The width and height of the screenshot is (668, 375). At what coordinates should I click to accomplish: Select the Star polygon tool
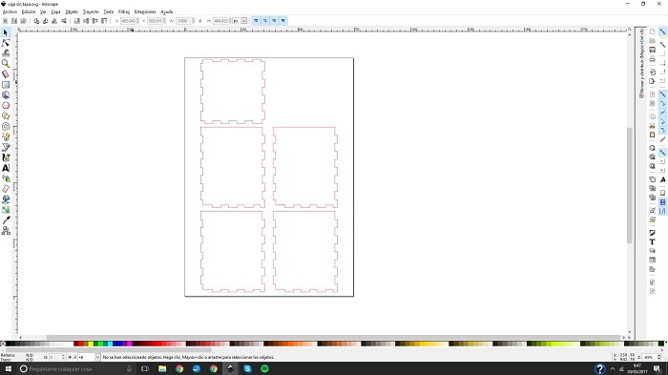[6, 115]
